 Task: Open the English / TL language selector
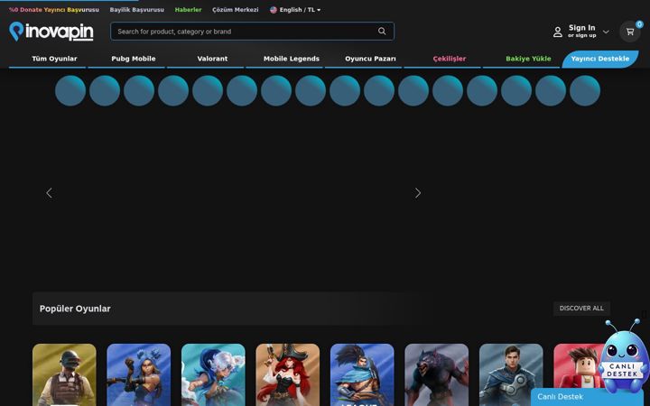(295, 10)
